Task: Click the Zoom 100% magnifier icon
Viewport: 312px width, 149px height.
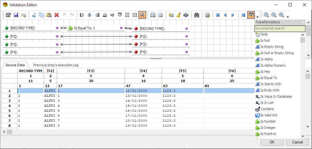Action: coord(281,15)
